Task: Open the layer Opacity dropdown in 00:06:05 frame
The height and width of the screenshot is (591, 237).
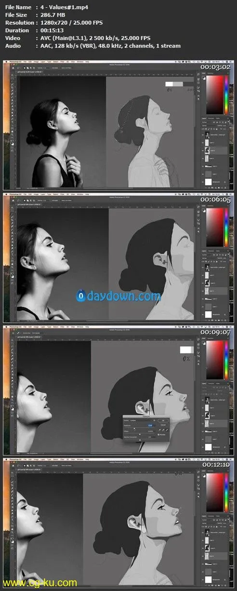Action: tap(224, 258)
